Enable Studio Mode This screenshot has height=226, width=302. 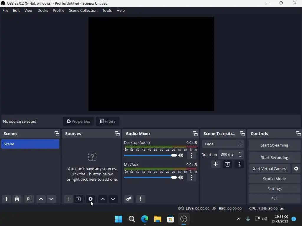pos(274,179)
